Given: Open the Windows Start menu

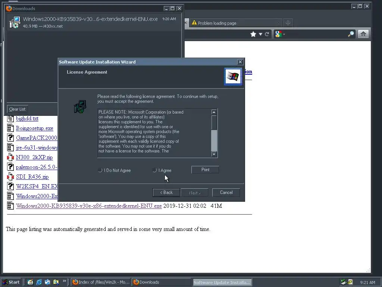Looking at the screenshot, I should click(11, 282).
